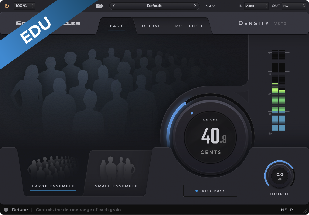The width and height of the screenshot is (309, 215).
Task: Open the 100% zoom scale dropdown
Action: coord(24,6)
